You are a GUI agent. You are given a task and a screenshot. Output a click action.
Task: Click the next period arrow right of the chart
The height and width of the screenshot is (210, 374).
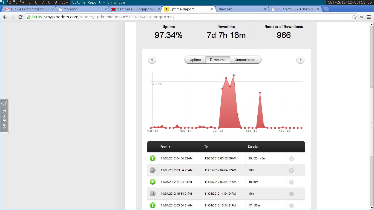coord(300,60)
